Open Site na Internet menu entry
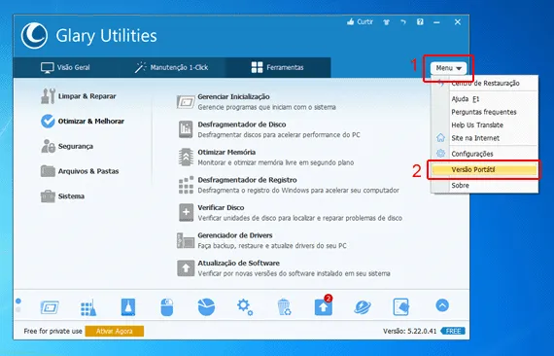This screenshot has height=356, width=554. pyautogui.click(x=485, y=138)
